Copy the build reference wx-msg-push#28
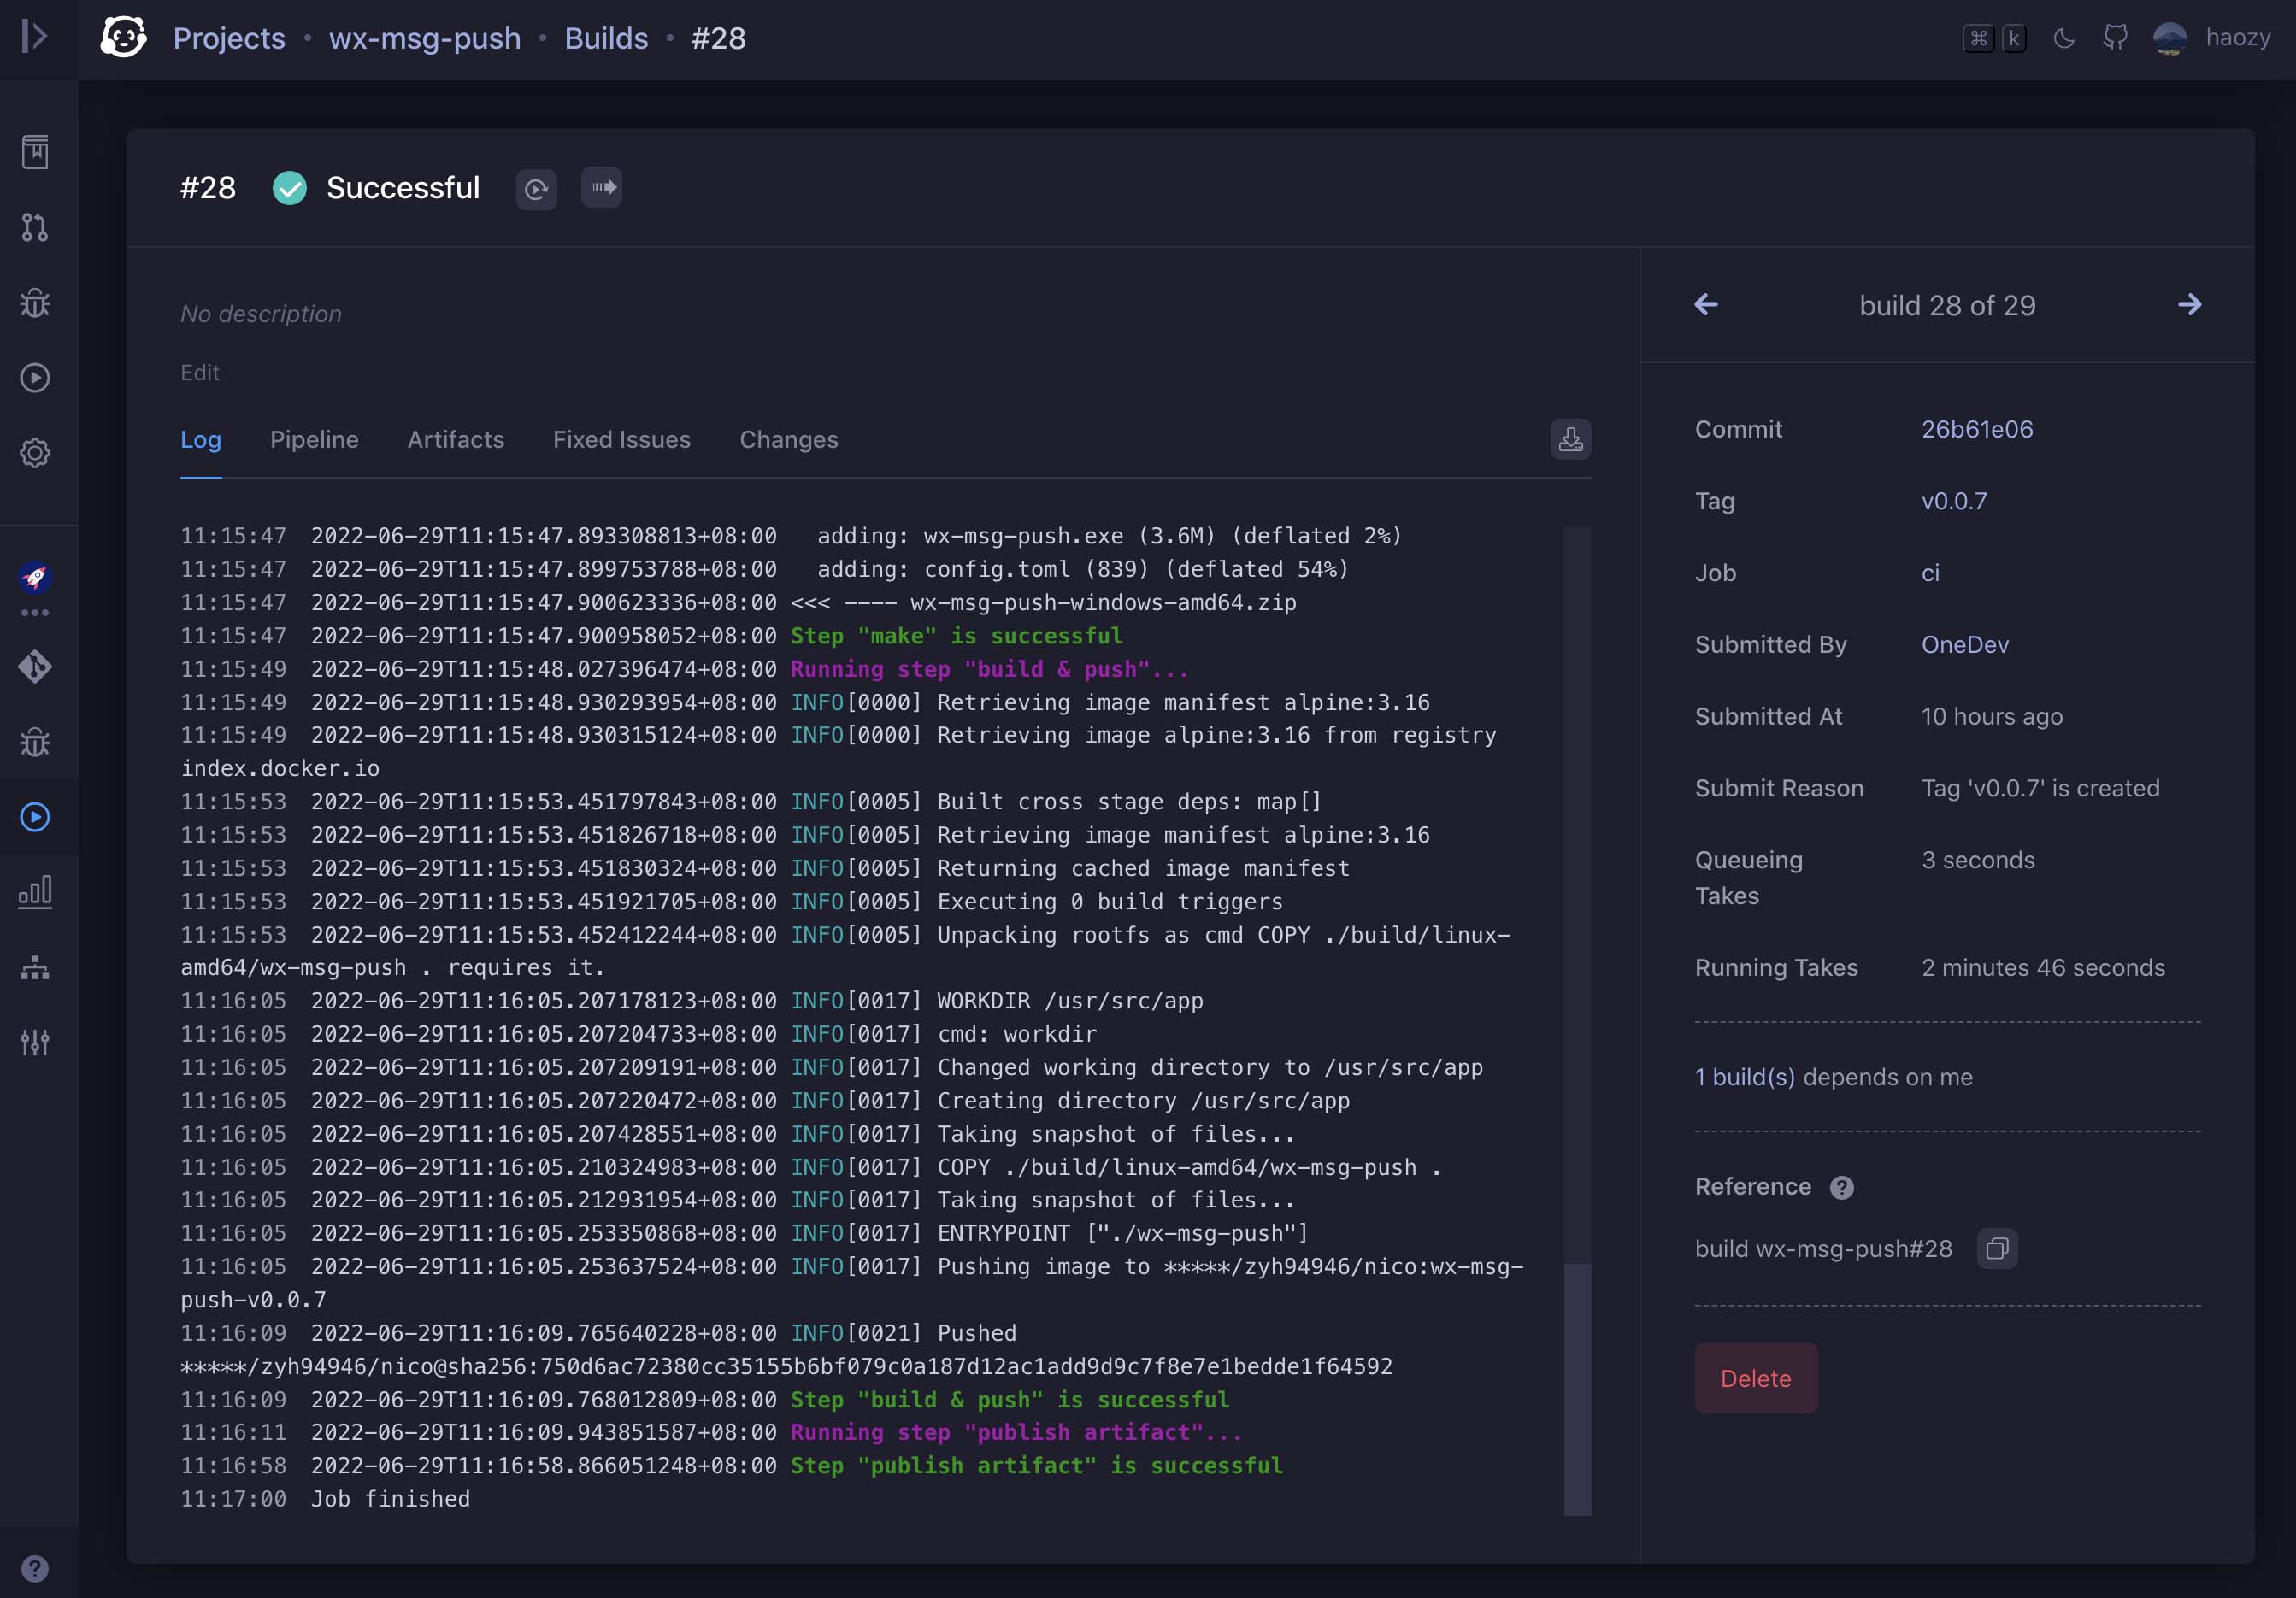2296x1598 pixels. point(1997,1249)
